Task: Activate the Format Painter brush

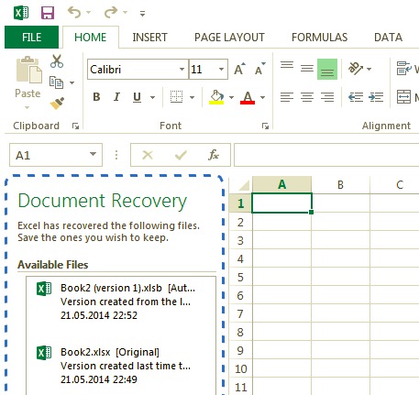Action: [57, 104]
